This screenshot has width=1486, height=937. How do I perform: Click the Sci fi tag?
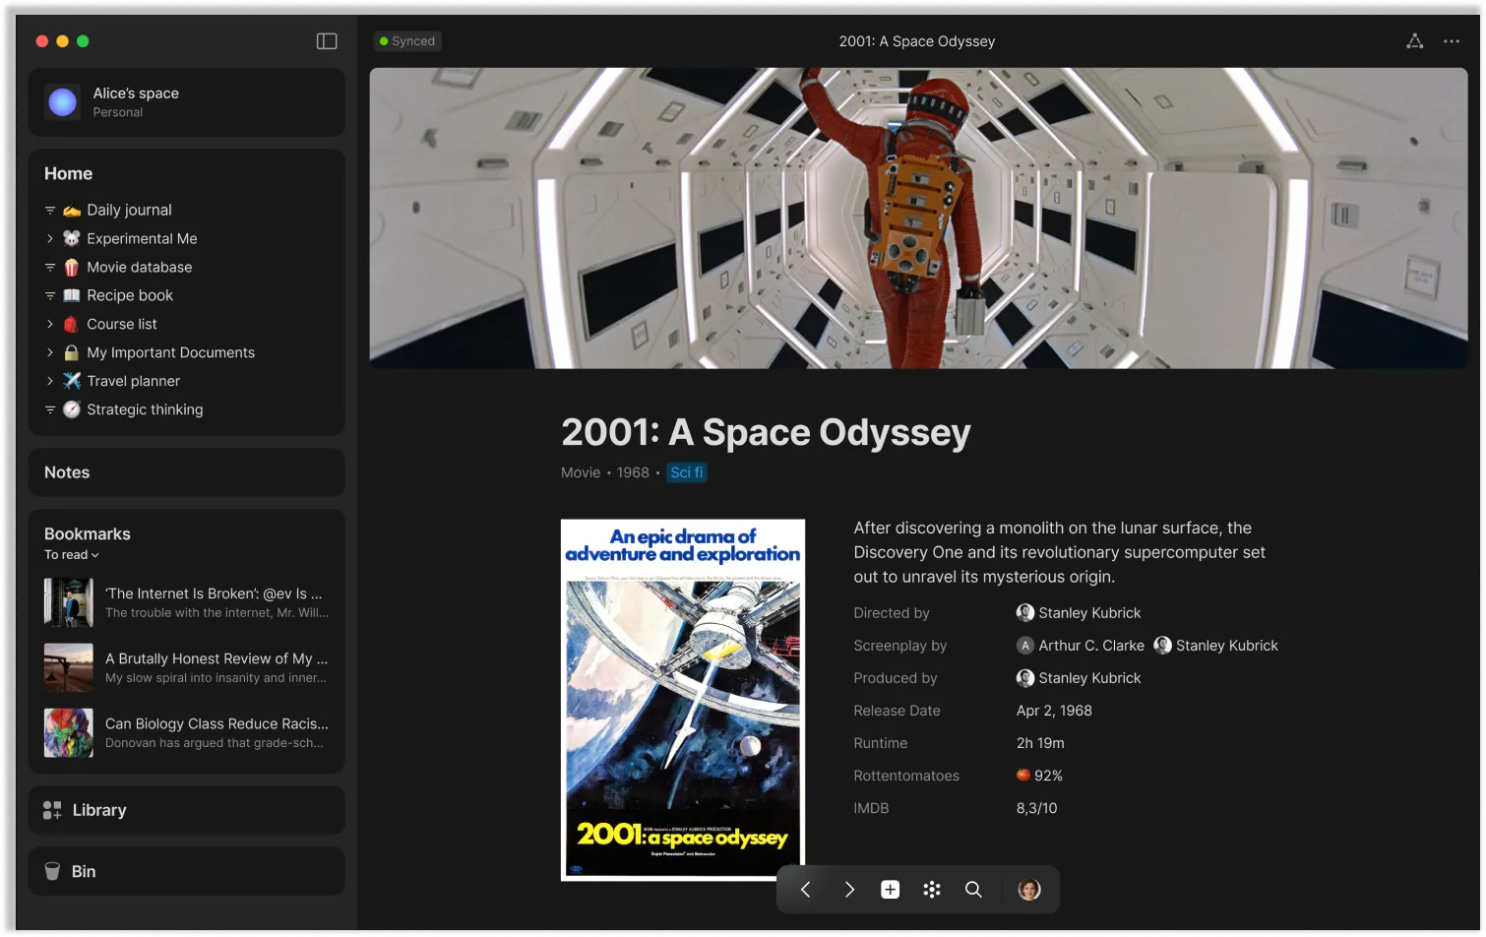point(686,472)
